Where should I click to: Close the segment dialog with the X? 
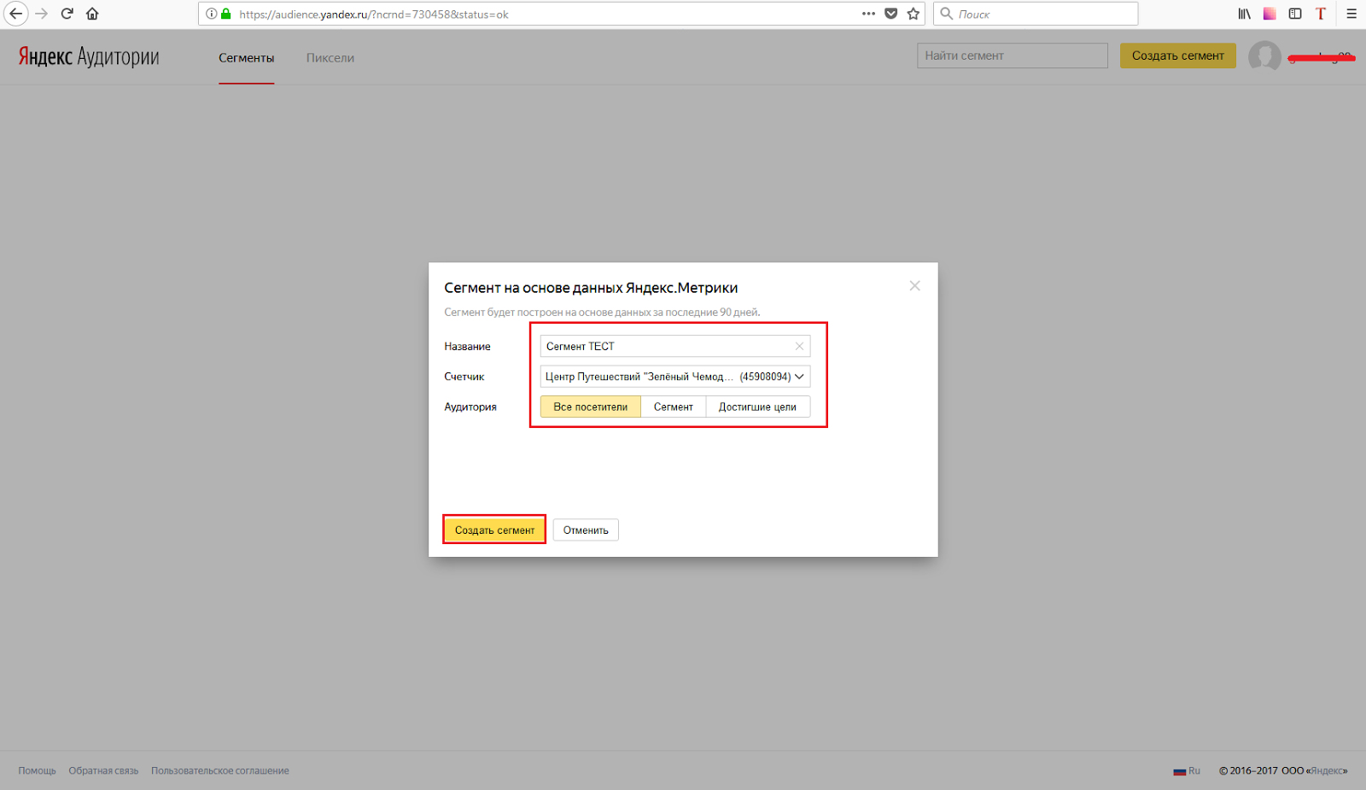[914, 286]
